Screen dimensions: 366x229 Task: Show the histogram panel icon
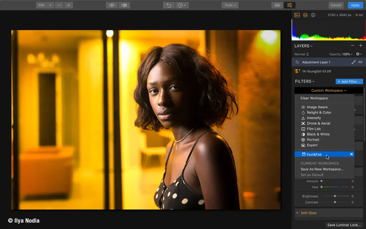click(297, 15)
